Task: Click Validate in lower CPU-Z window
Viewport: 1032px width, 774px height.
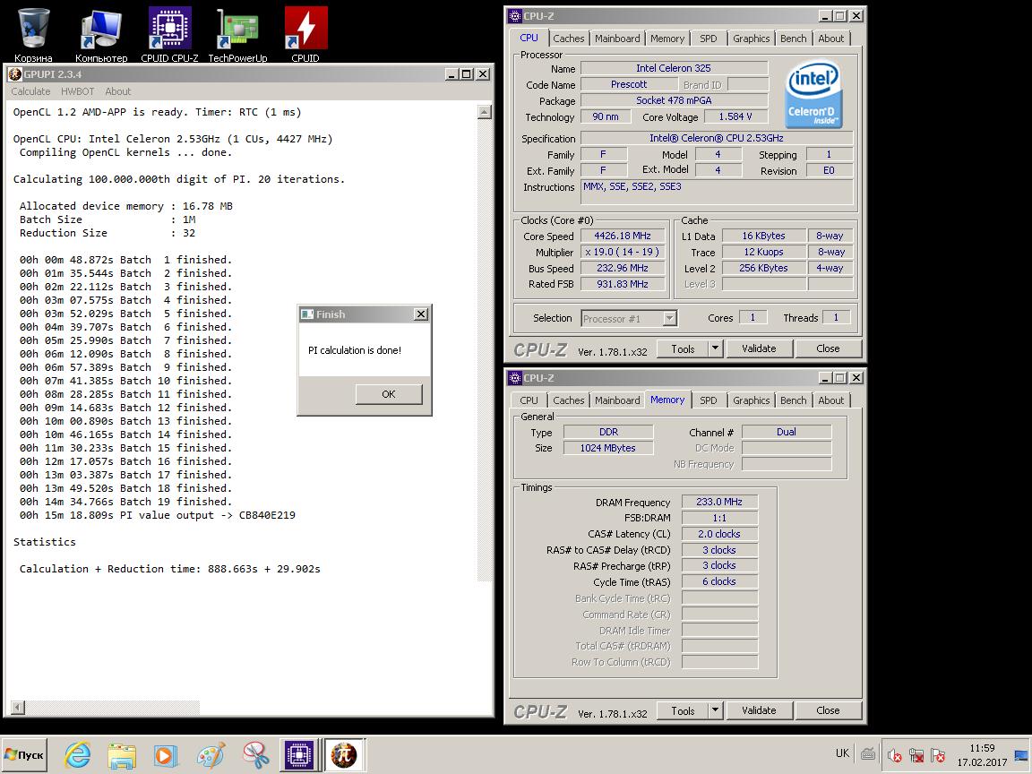Action: pyautogui.click(x=759, y=710)
